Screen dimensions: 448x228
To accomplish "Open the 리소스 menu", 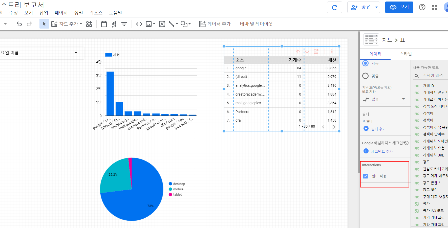I will pos(96,13).
